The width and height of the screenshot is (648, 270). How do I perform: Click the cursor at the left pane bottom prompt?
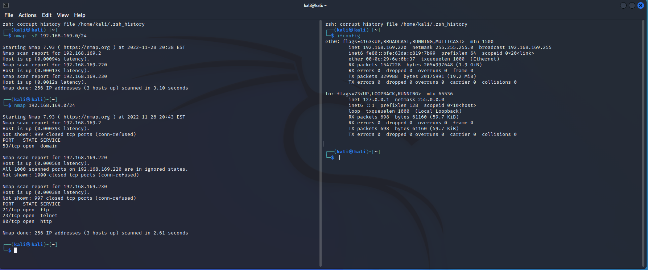click(x=16, y=250)
